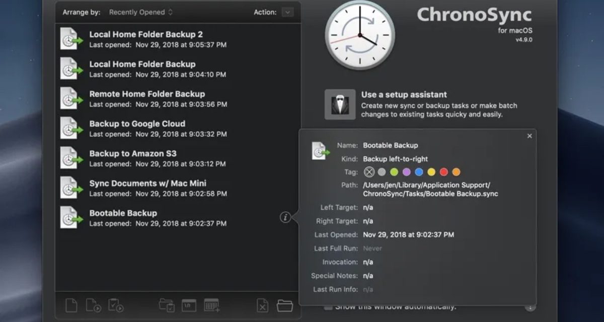This screenshot has height=322, width=604.
Task: Click the folder with clipboard icon
Action: click(166, 305)
